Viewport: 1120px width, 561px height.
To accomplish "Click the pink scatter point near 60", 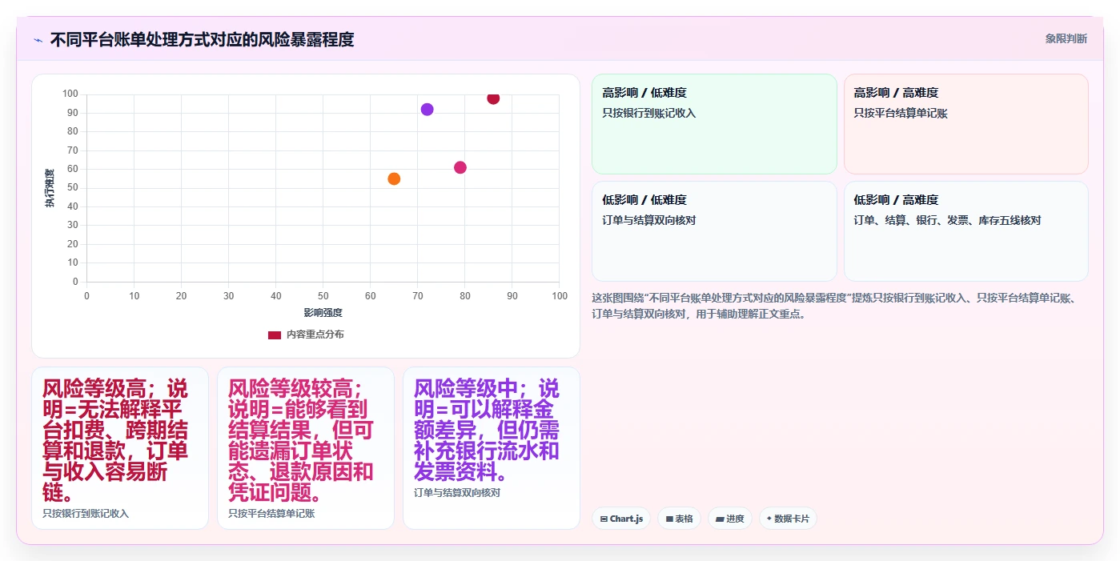I will (x=460, y=167).
